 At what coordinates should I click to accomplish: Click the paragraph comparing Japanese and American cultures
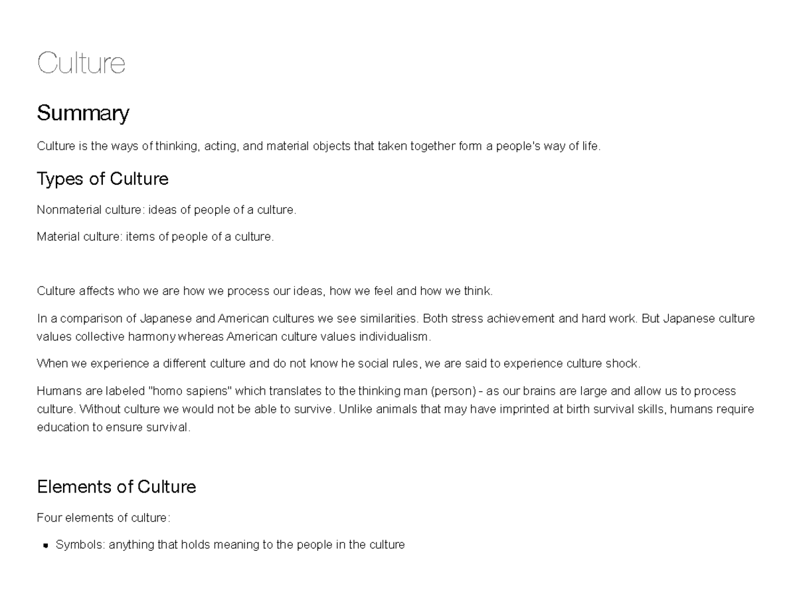click(x=395, y=318)
